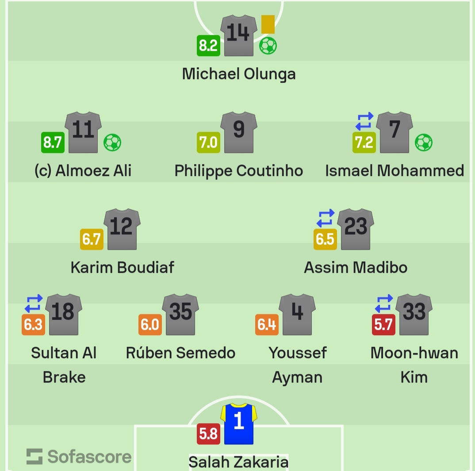Select the 8.2 rating badge for Olunga

(208, 46)
